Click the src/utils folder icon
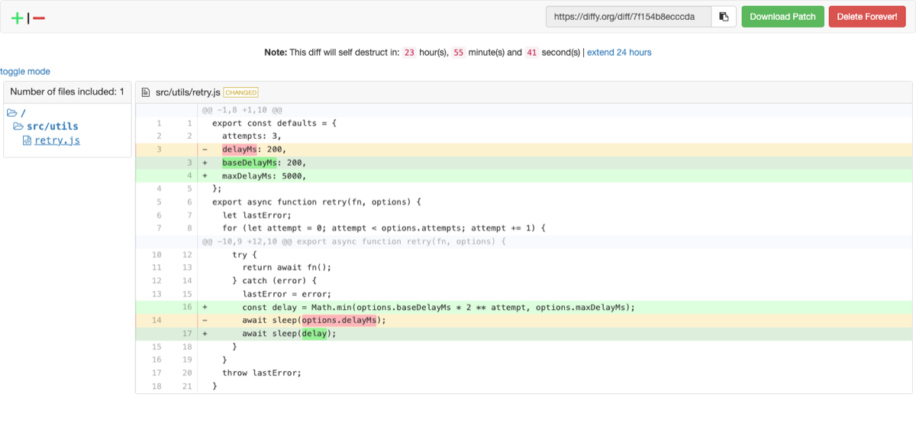The width and height of the screenshot is (916, 445). coord(18,127)
